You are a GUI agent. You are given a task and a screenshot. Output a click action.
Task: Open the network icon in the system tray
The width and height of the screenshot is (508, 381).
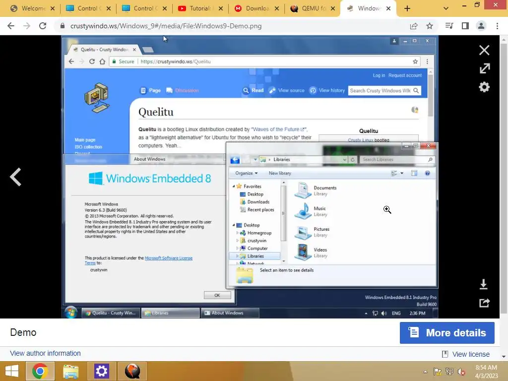tap(449, 372)
